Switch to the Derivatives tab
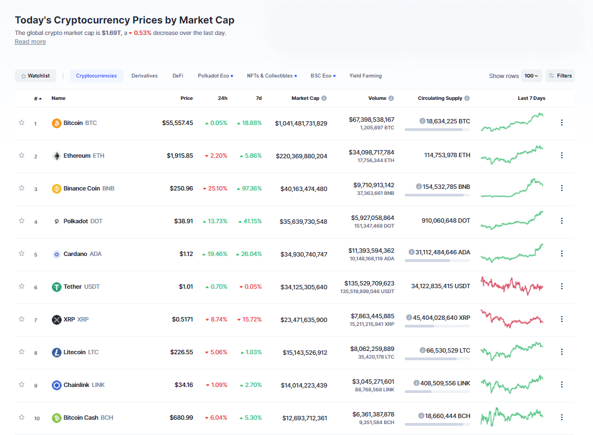The width and height of the screenshot is (593, 435). tap(145, 76)
